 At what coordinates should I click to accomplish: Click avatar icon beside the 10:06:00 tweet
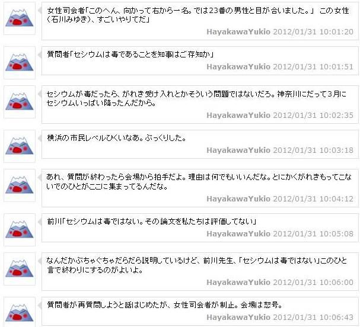tap(20, 269)
